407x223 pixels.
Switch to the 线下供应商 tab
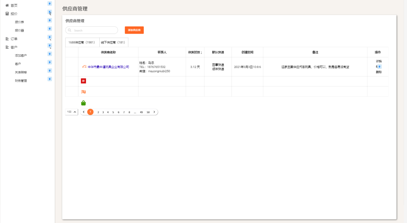click(x=113, y=42)
